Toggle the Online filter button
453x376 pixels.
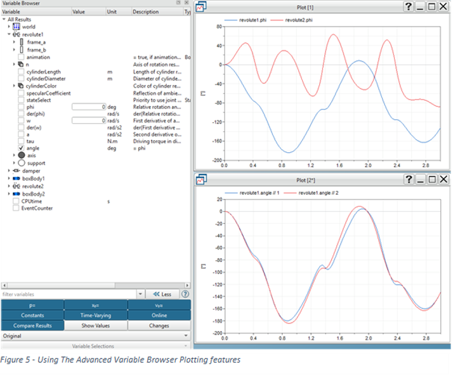click(159, 315)
